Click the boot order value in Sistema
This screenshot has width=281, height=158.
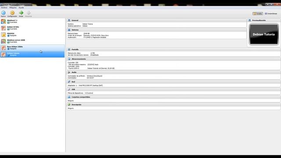coord(96,36)
